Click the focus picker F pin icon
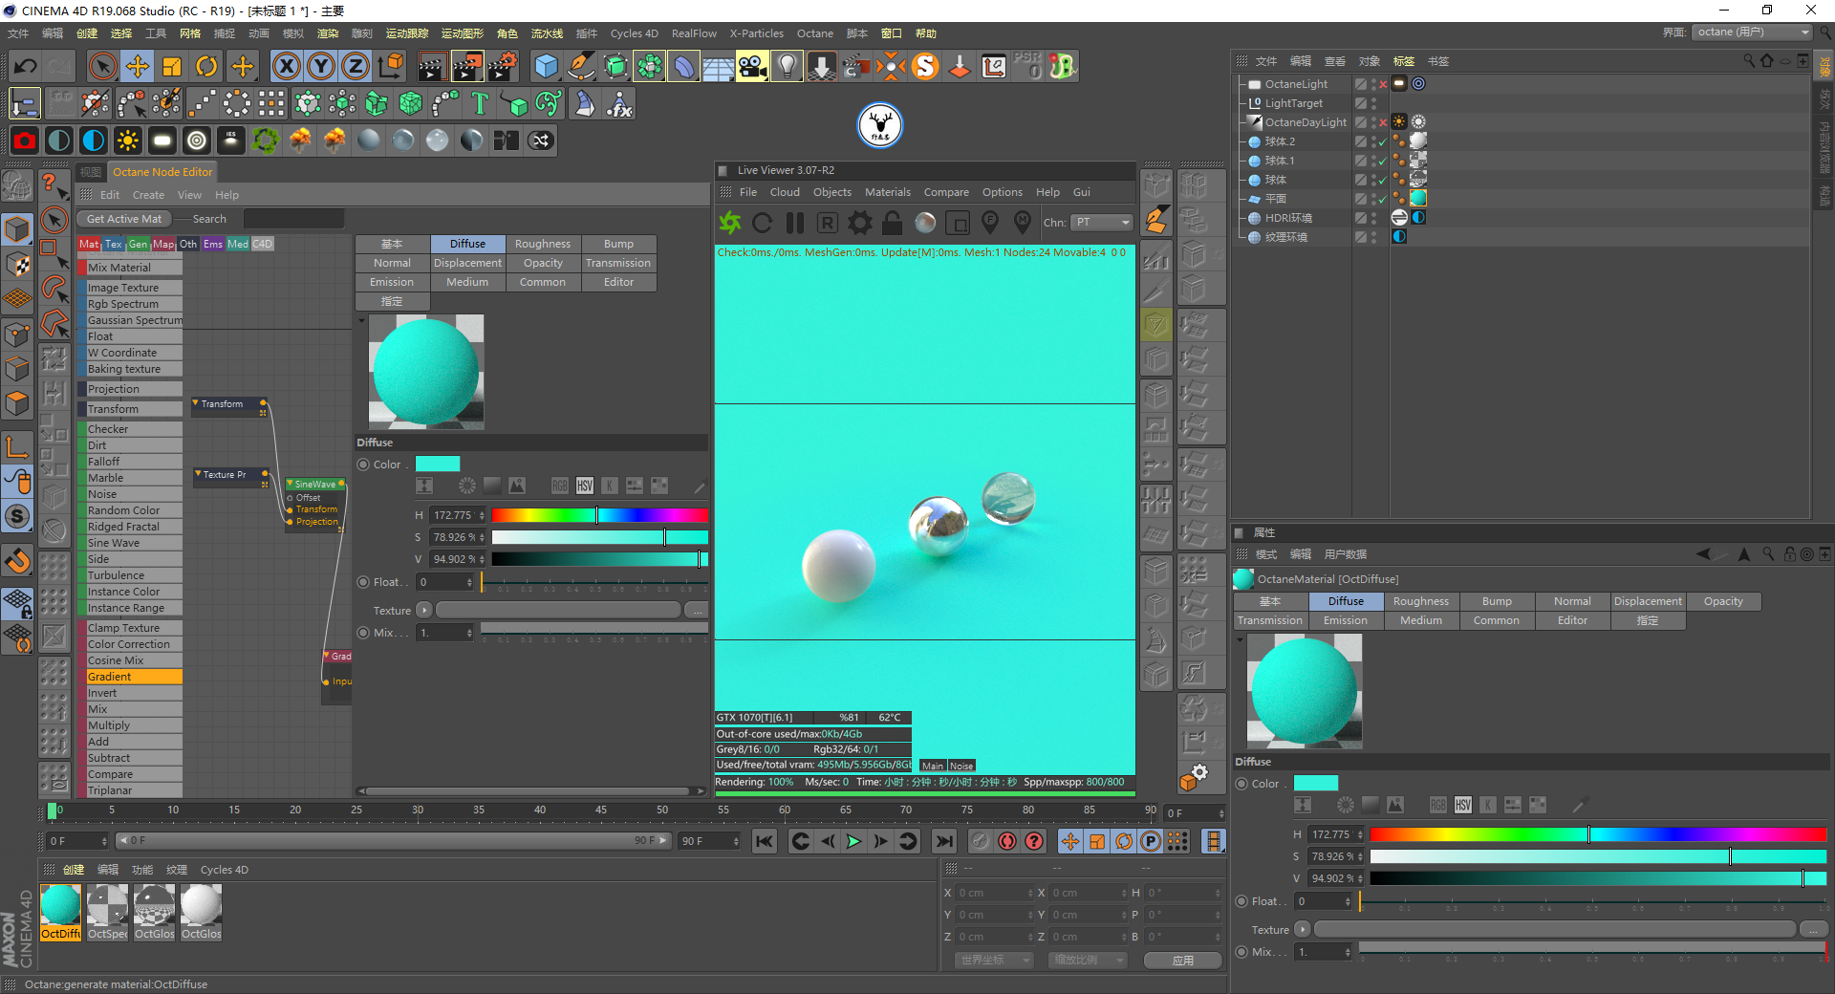Viewport: 1835px width, 994px height. click(990, 223)
